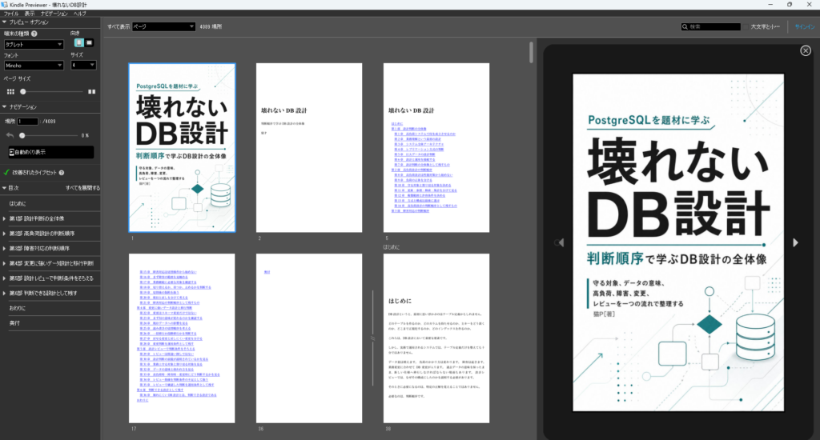Click すべてを展開する link
Viewport: 820px width, 440px height.
(82, 188)
